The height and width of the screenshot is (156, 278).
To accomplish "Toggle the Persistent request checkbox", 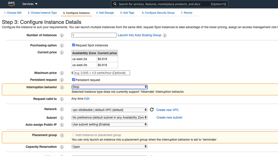I will tap(73, 80).
